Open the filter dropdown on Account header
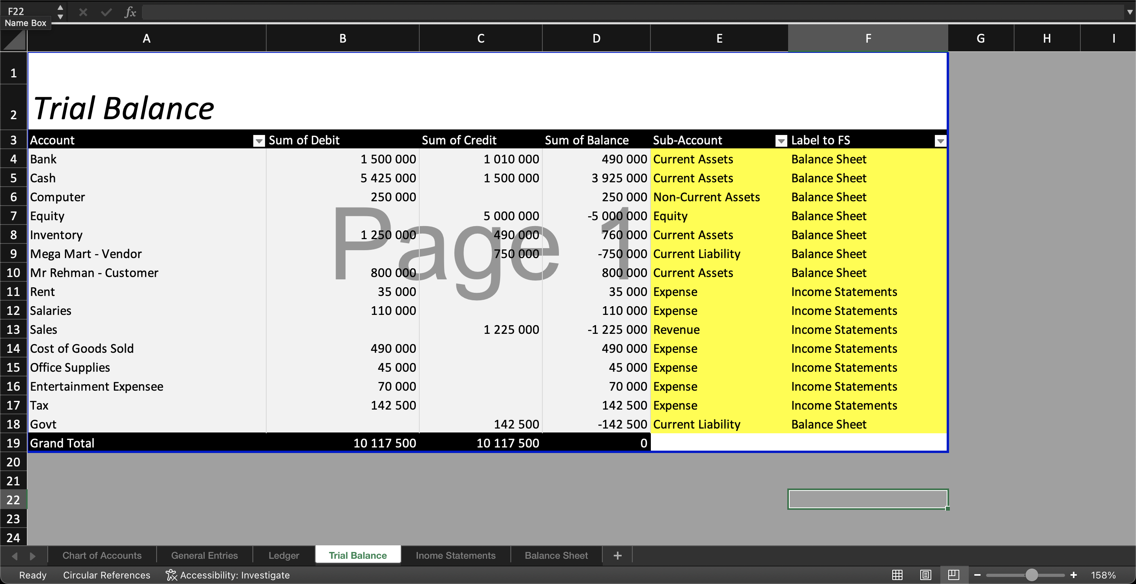The height and width of the screenshot is (584, 1136). [x=259, y=141]
